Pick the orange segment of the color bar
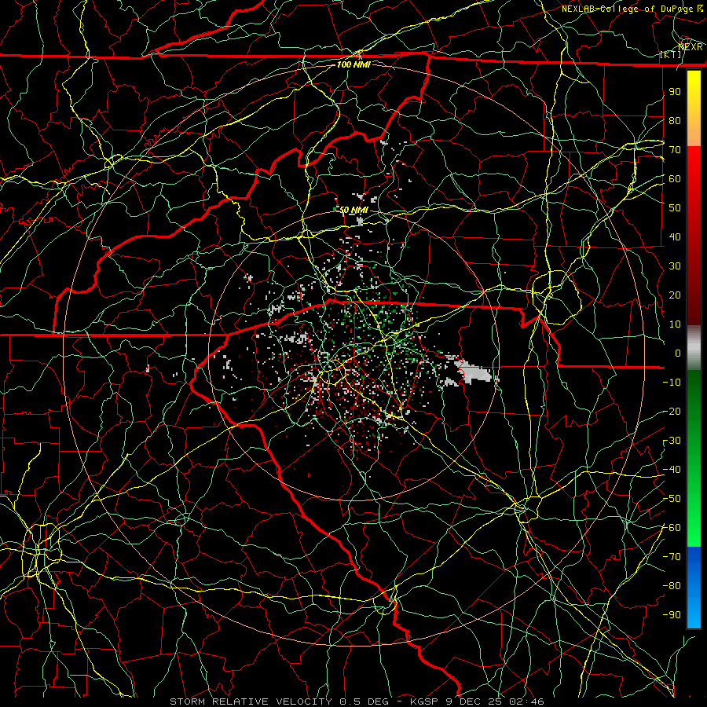 click(694, 134)
